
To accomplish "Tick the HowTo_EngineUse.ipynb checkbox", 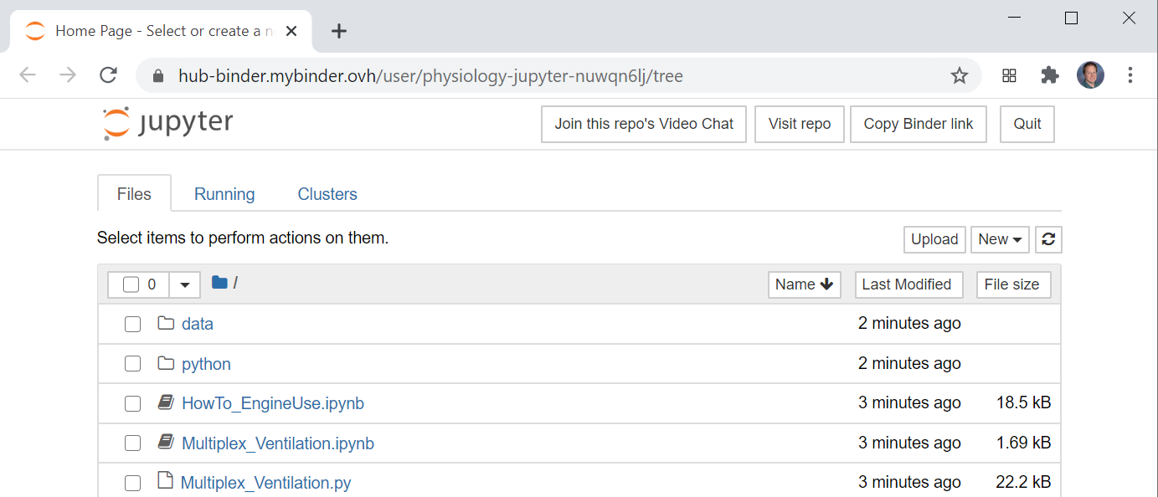I will (x=132, y=404).
